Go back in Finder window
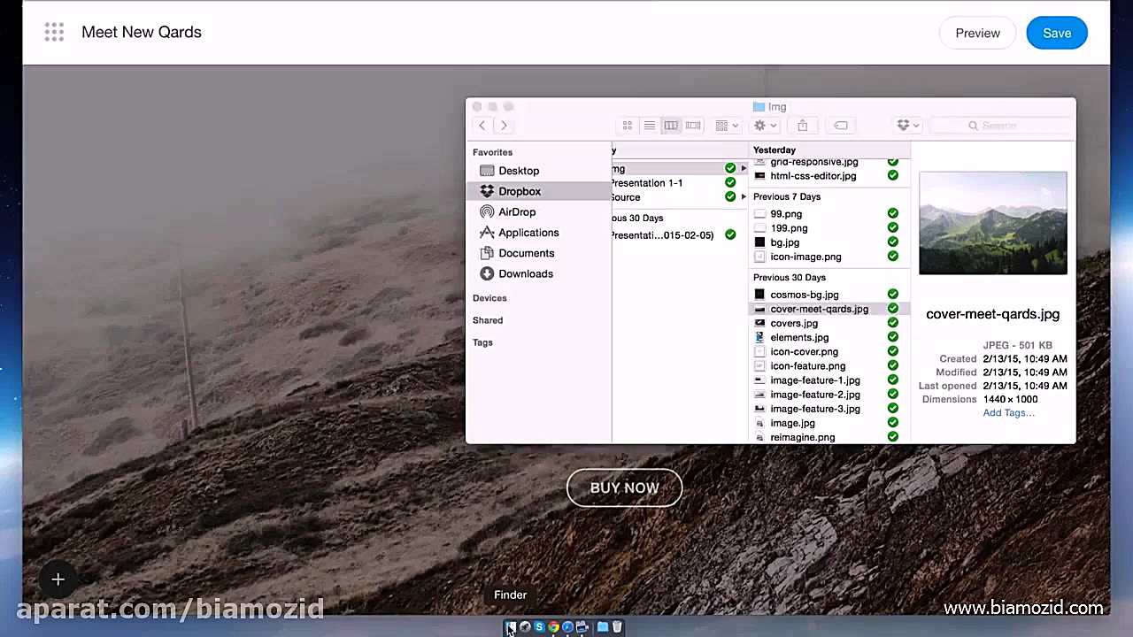Viewport: 1133px width, 637px height. (x=482, y=126)
